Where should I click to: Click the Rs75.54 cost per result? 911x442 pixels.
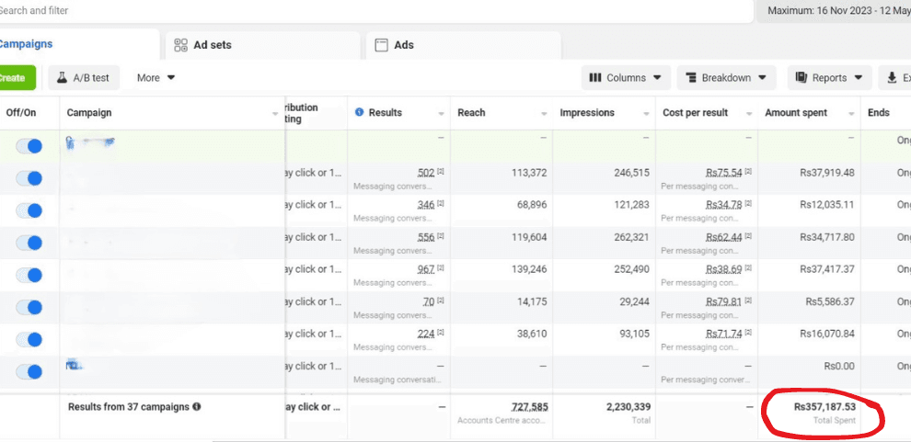[x=724, y=173]
